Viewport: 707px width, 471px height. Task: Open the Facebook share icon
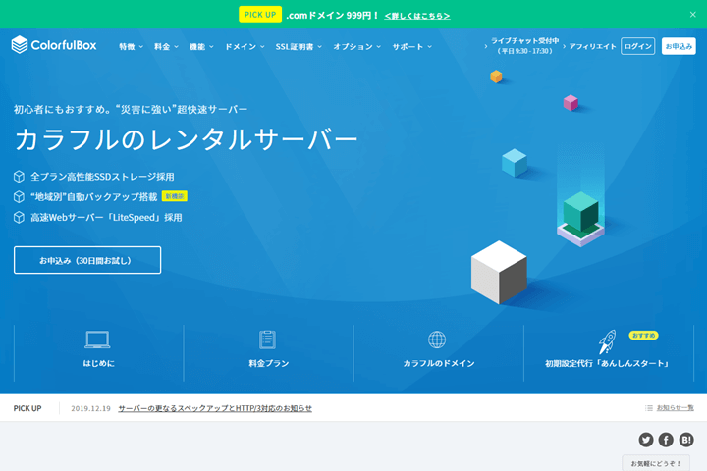point(666,440)
